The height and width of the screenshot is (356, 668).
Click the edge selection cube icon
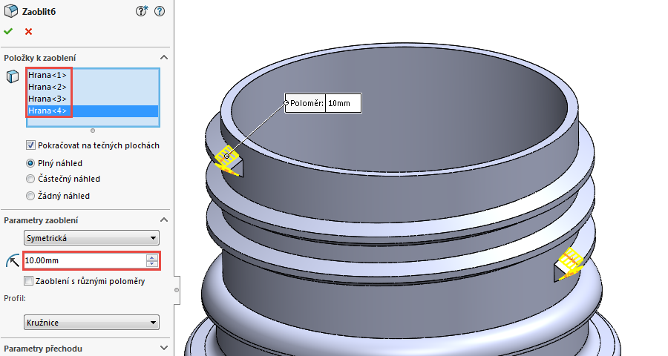13,76
